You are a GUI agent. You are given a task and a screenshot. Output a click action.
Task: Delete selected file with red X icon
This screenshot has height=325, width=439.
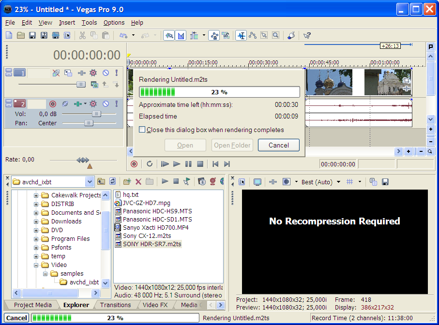(138, 181)
